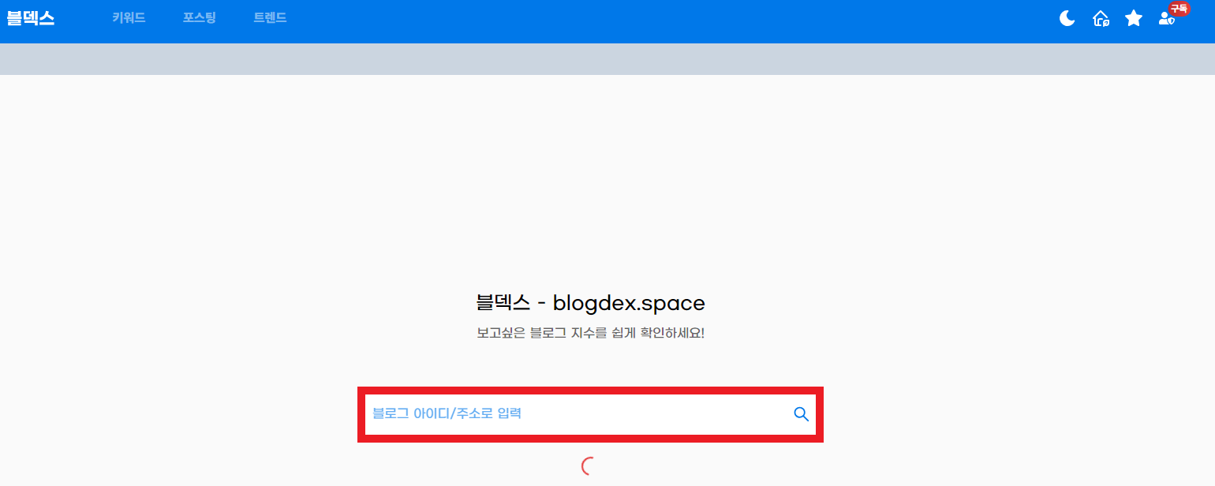Click the blue header bar's empty space
This screenshot has width=1215, height=486.
(671, 21)
